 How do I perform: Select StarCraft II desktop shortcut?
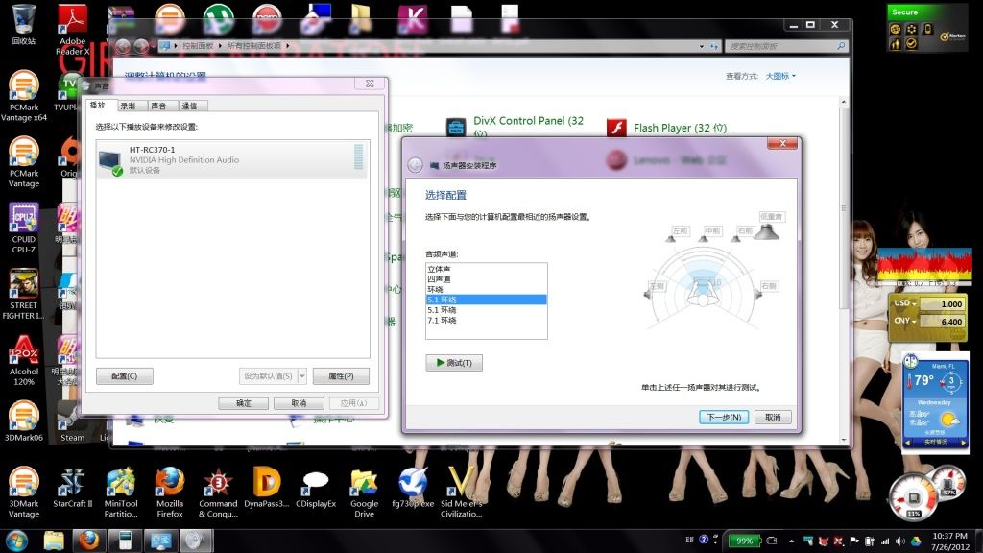72,487
